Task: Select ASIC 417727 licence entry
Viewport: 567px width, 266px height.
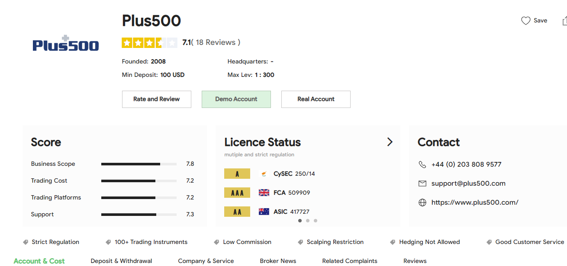Action: 291,212
